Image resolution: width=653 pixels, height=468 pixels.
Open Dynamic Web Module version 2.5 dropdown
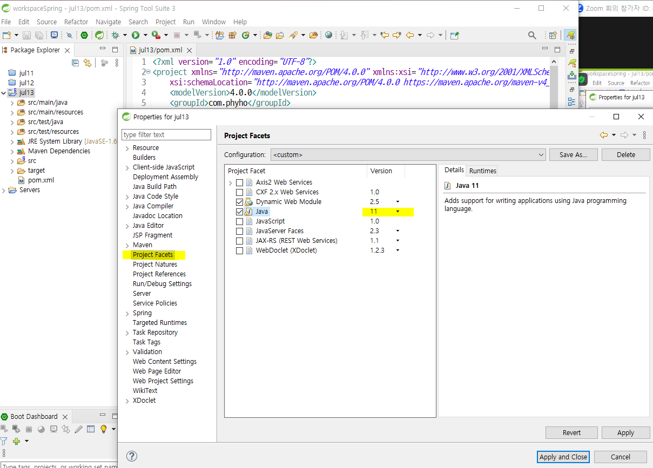click(398, 202)
